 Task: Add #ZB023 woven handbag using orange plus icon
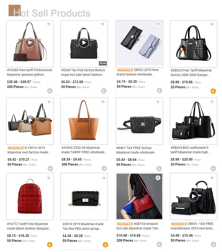[213, 91]
